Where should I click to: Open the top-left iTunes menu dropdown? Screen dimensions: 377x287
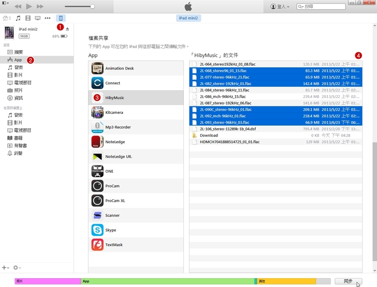pyautogui.click(x=5, y=4)
